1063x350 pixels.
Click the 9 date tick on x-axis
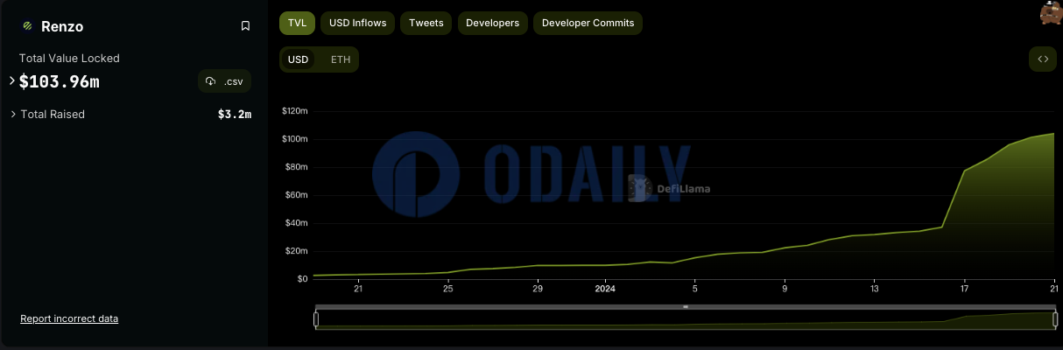coord(785,288)
